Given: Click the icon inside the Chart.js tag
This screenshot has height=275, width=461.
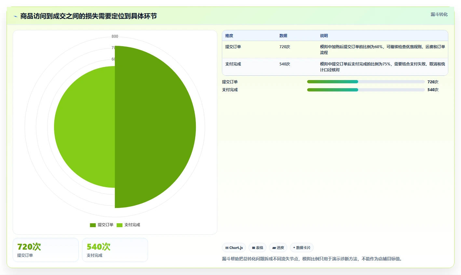Looking at the screenshot, I should tap(227, 248).
